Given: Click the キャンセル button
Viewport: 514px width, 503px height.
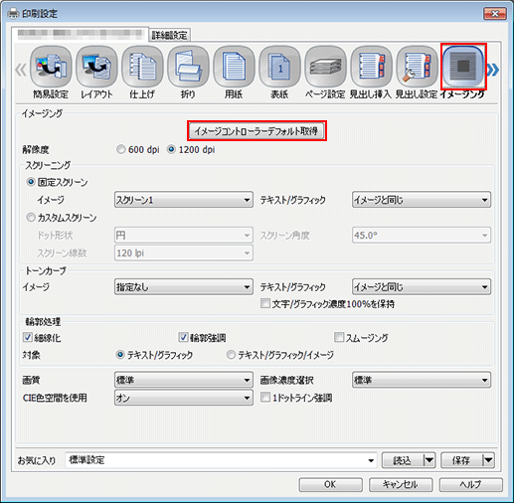Looking at the screenshot, I should [x=401, y=484].
